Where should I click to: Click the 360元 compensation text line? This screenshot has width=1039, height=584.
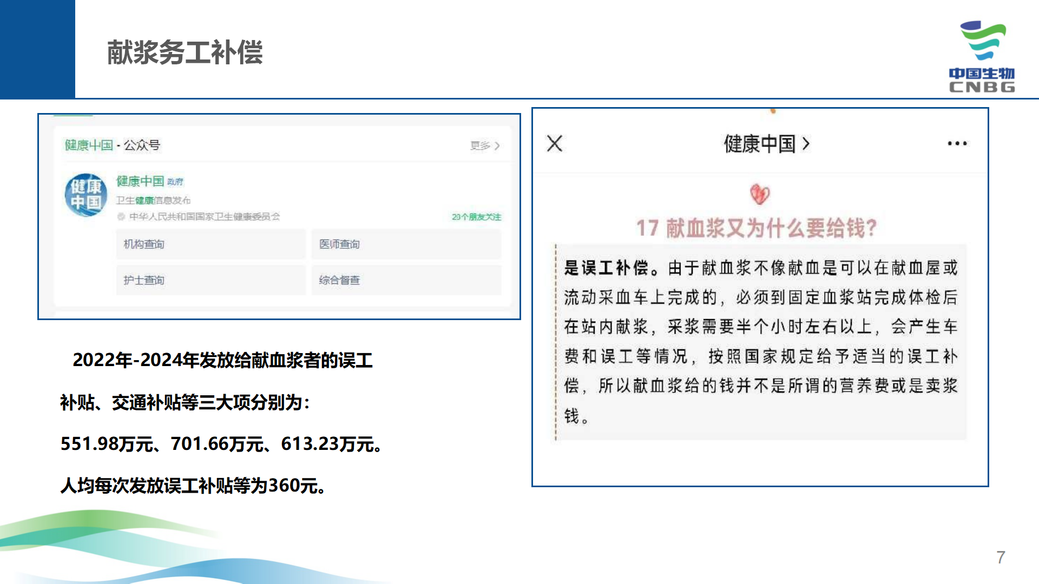(x=193, y=486)
